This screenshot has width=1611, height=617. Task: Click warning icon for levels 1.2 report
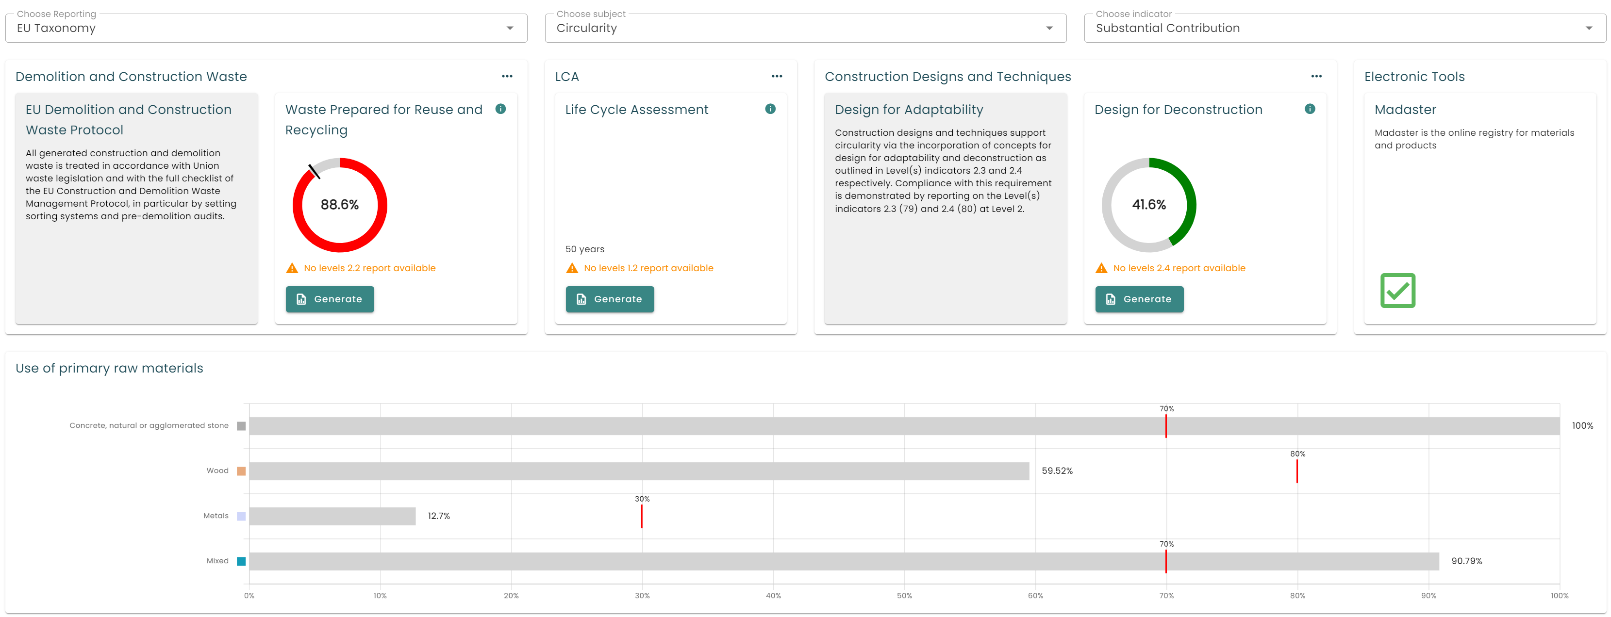pyautogui.click(x=572, y=268)
